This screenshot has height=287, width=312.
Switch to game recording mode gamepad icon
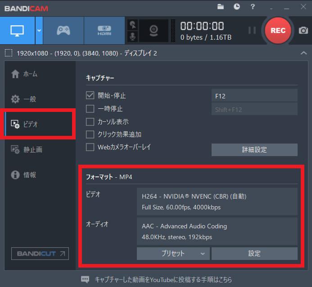point(63,31)
